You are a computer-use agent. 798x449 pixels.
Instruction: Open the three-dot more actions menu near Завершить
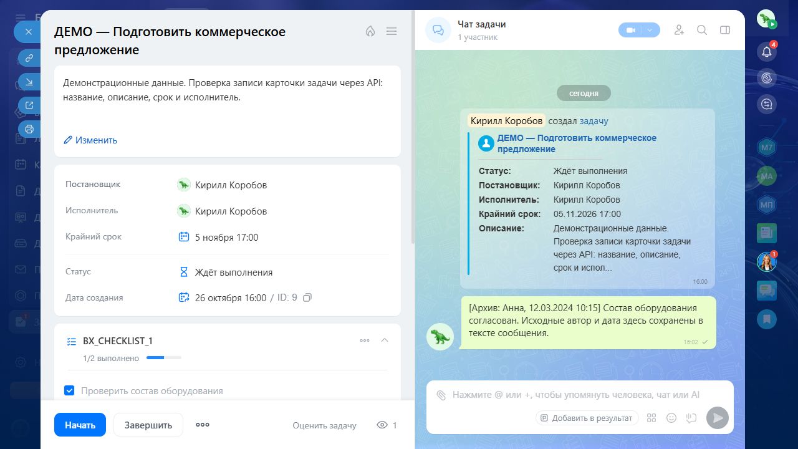[x=203, y=425]
